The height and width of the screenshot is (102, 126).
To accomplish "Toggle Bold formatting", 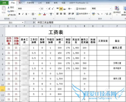I will point(19,14).
